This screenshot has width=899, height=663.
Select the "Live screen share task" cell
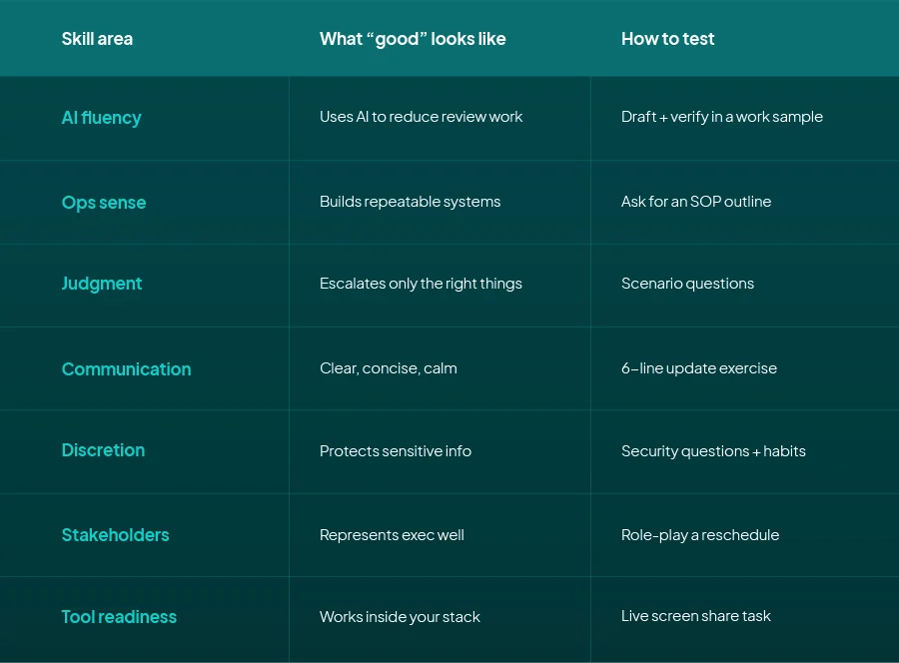click(695, 616)
